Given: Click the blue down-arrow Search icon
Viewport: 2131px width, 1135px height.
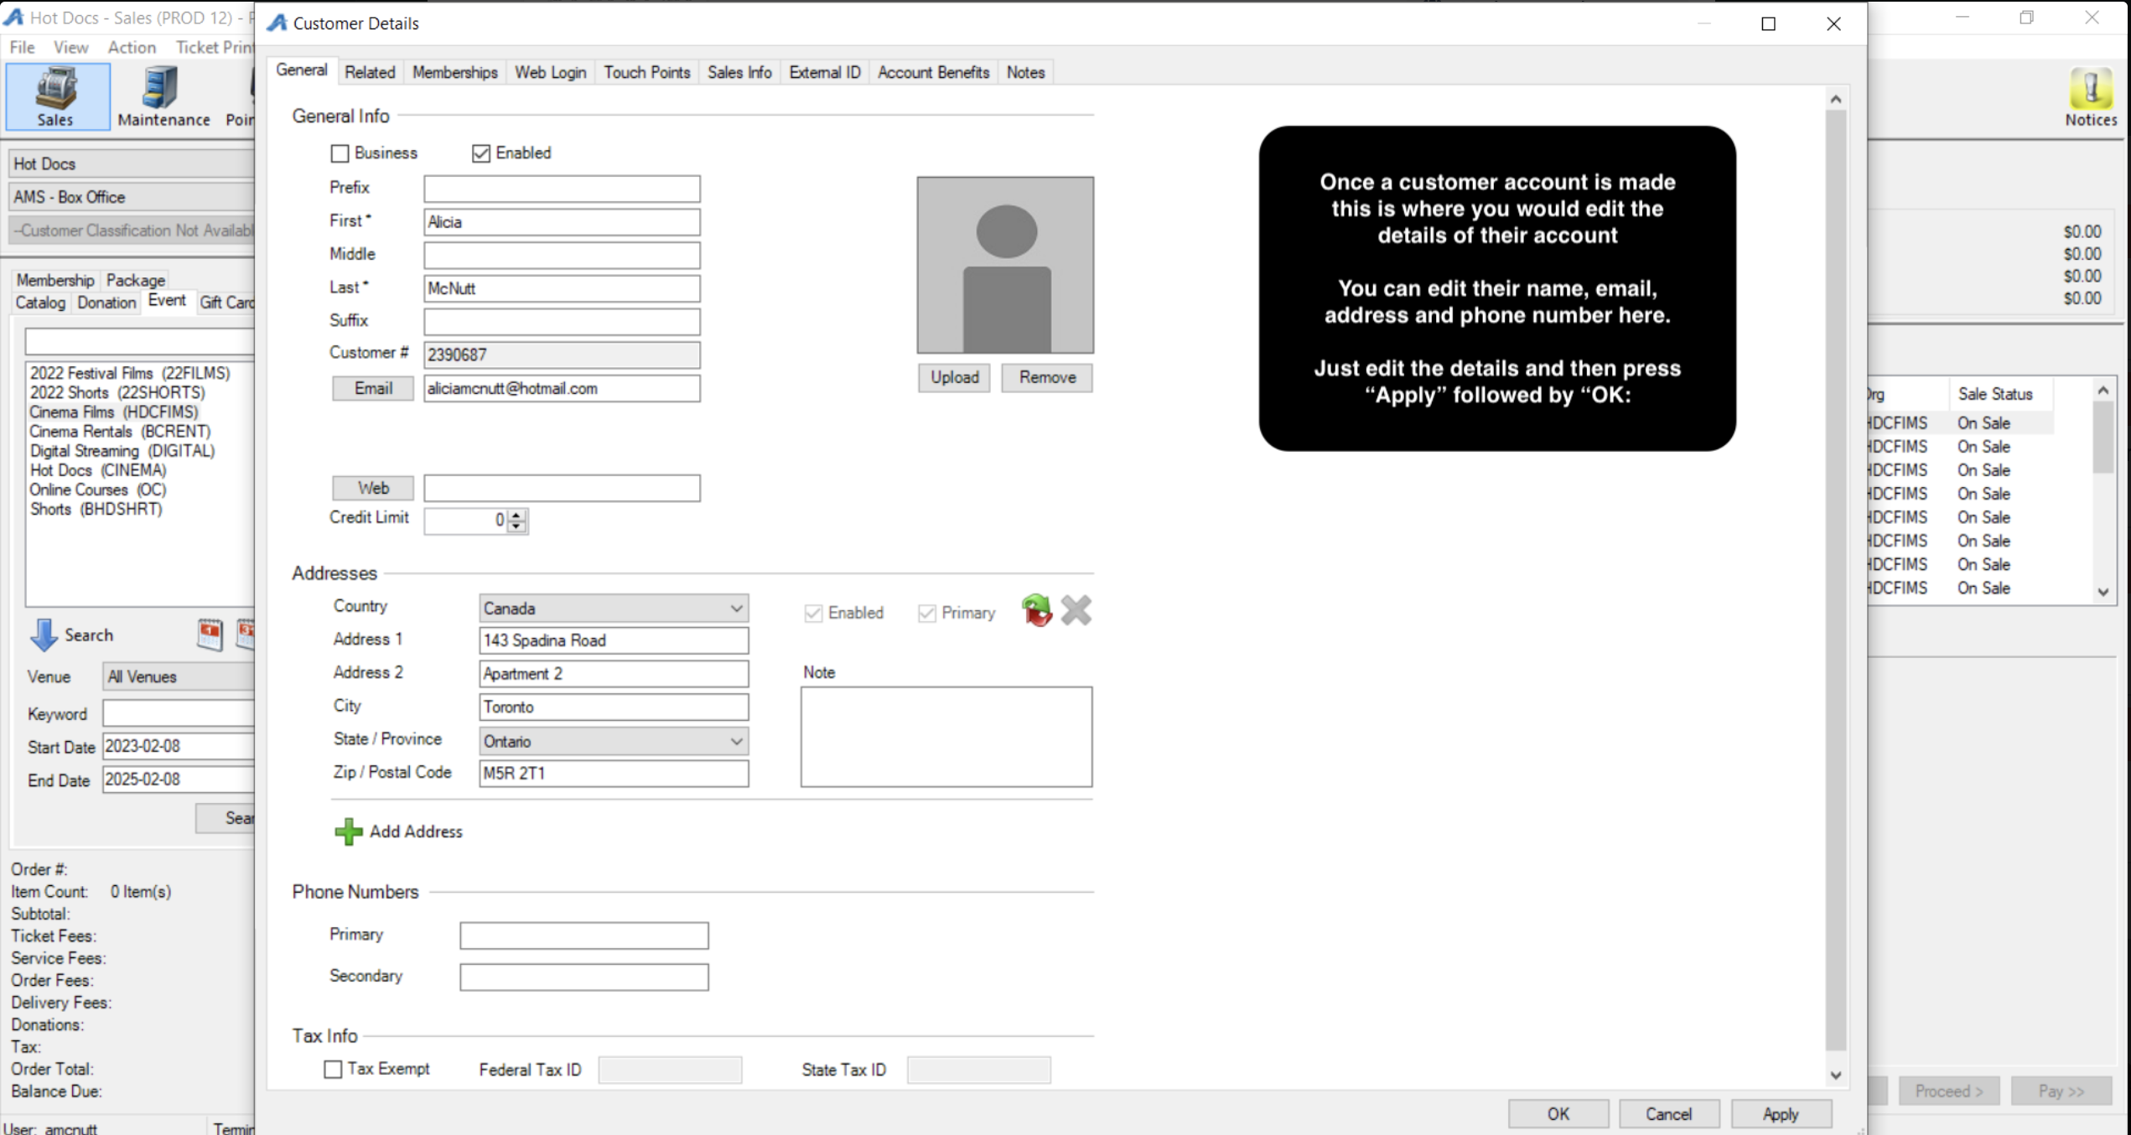Looking at the screenshot, I should (44, 635).
